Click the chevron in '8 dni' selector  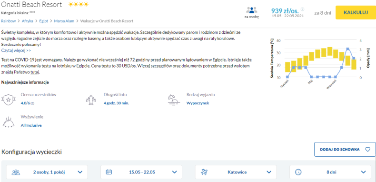[364, 172]
